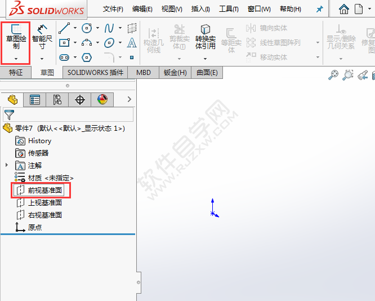Screen dimensions: 375x301
Task: Select 上视基准面 in the tree
Action: click(x=45, y=202)
